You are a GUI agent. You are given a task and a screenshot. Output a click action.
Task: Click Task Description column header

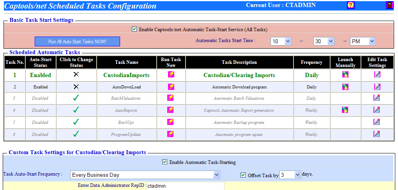[x=239, y=62]
